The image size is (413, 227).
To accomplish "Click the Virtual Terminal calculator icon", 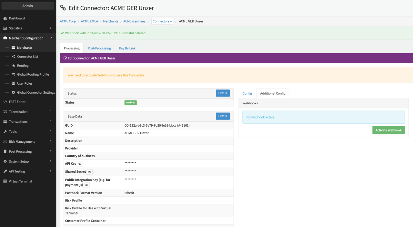I will tap(5, 181).
